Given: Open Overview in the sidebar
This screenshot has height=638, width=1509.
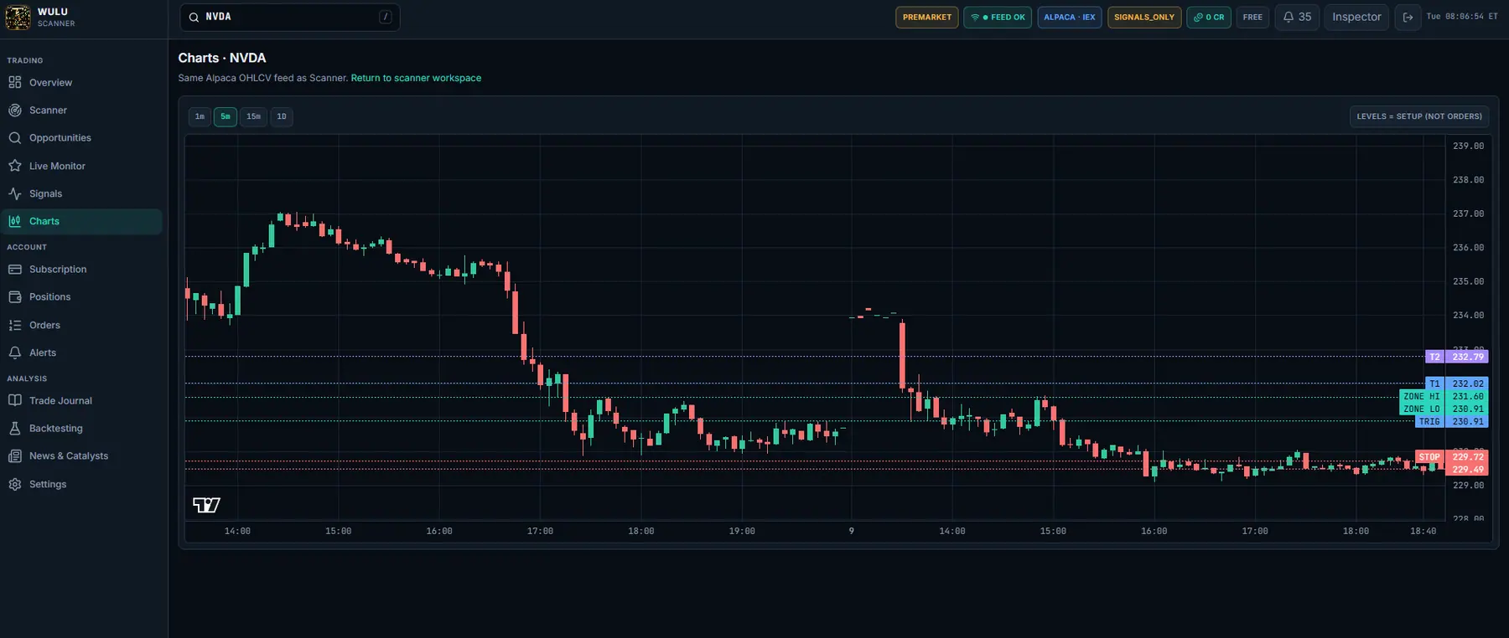Looking at the screenshot, I should [81, 82].
